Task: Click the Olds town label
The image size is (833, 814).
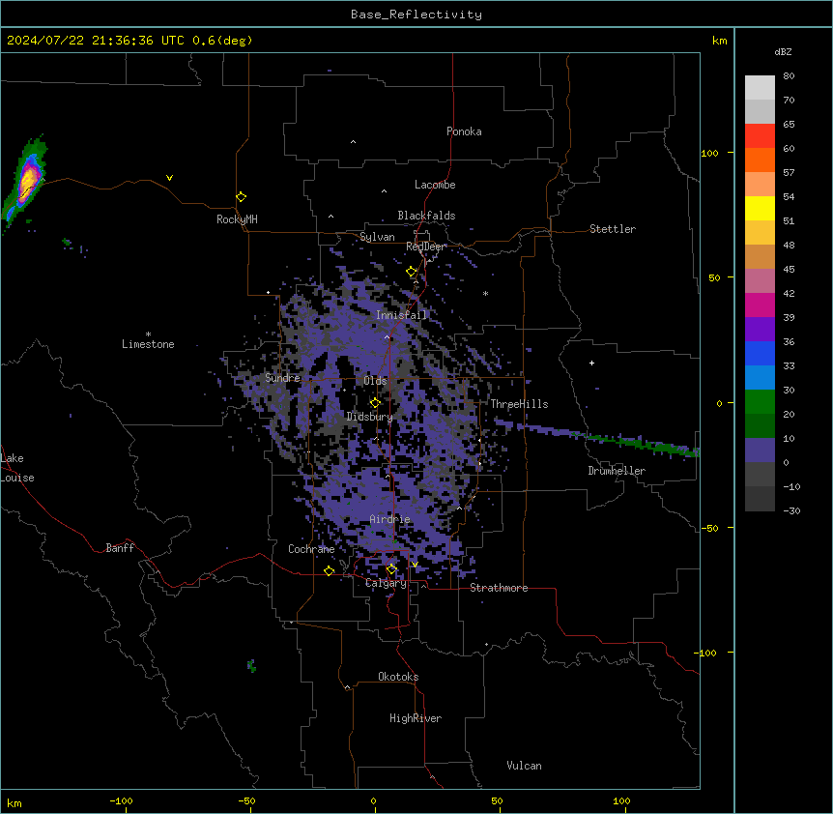Action: pos(375,381)
